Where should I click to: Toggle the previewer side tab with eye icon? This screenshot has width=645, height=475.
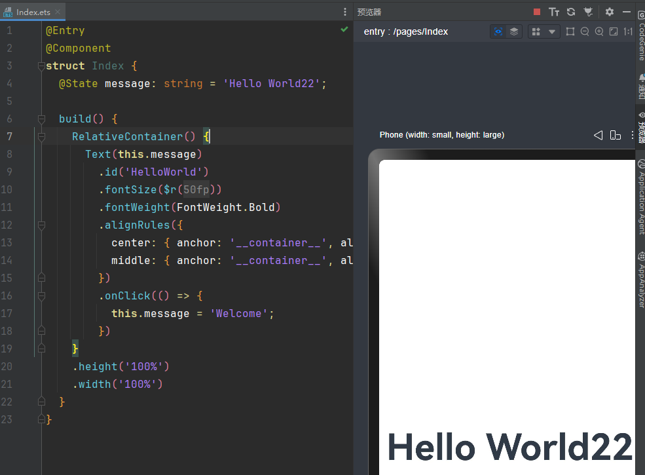(641, 127)
